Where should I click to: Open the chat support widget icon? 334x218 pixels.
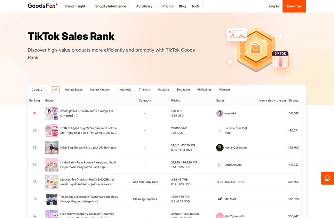click(x=327, y=178)
